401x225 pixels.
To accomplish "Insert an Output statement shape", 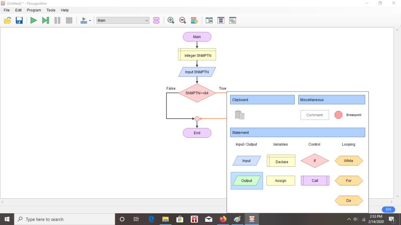I will (247, 181).
